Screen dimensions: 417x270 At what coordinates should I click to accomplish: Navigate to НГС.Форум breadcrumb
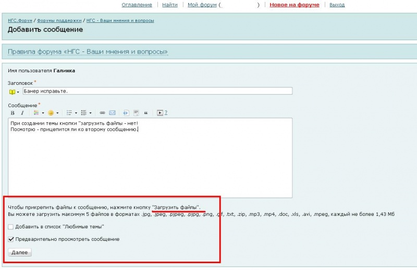[20, 20]
